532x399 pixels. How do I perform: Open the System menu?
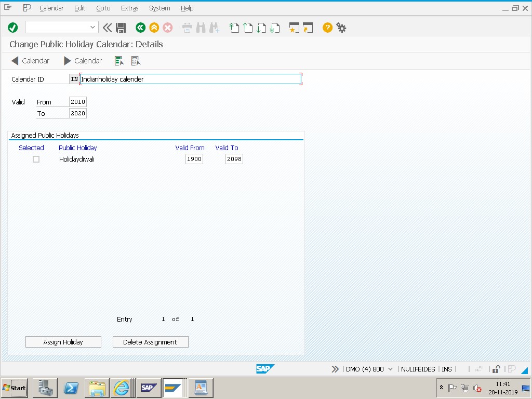(159, 8)
